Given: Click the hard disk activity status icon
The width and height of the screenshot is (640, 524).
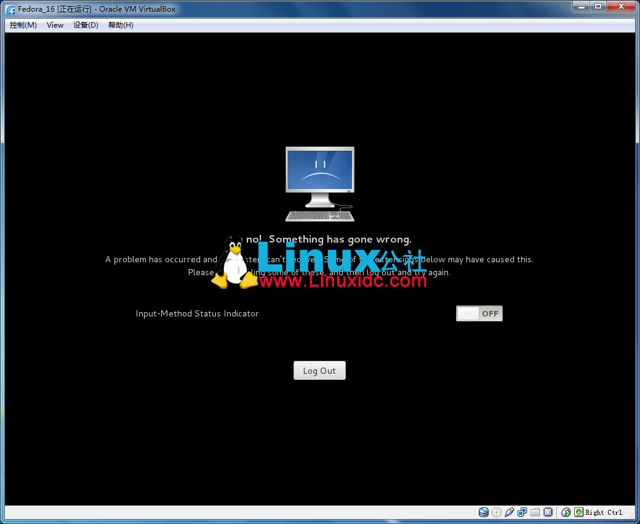Looking at the screenshot, I should tap(484, 512).
